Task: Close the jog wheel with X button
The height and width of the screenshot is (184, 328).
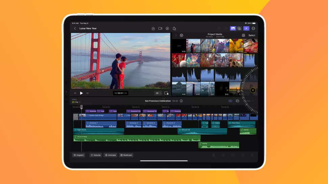Action: (253, 90)
